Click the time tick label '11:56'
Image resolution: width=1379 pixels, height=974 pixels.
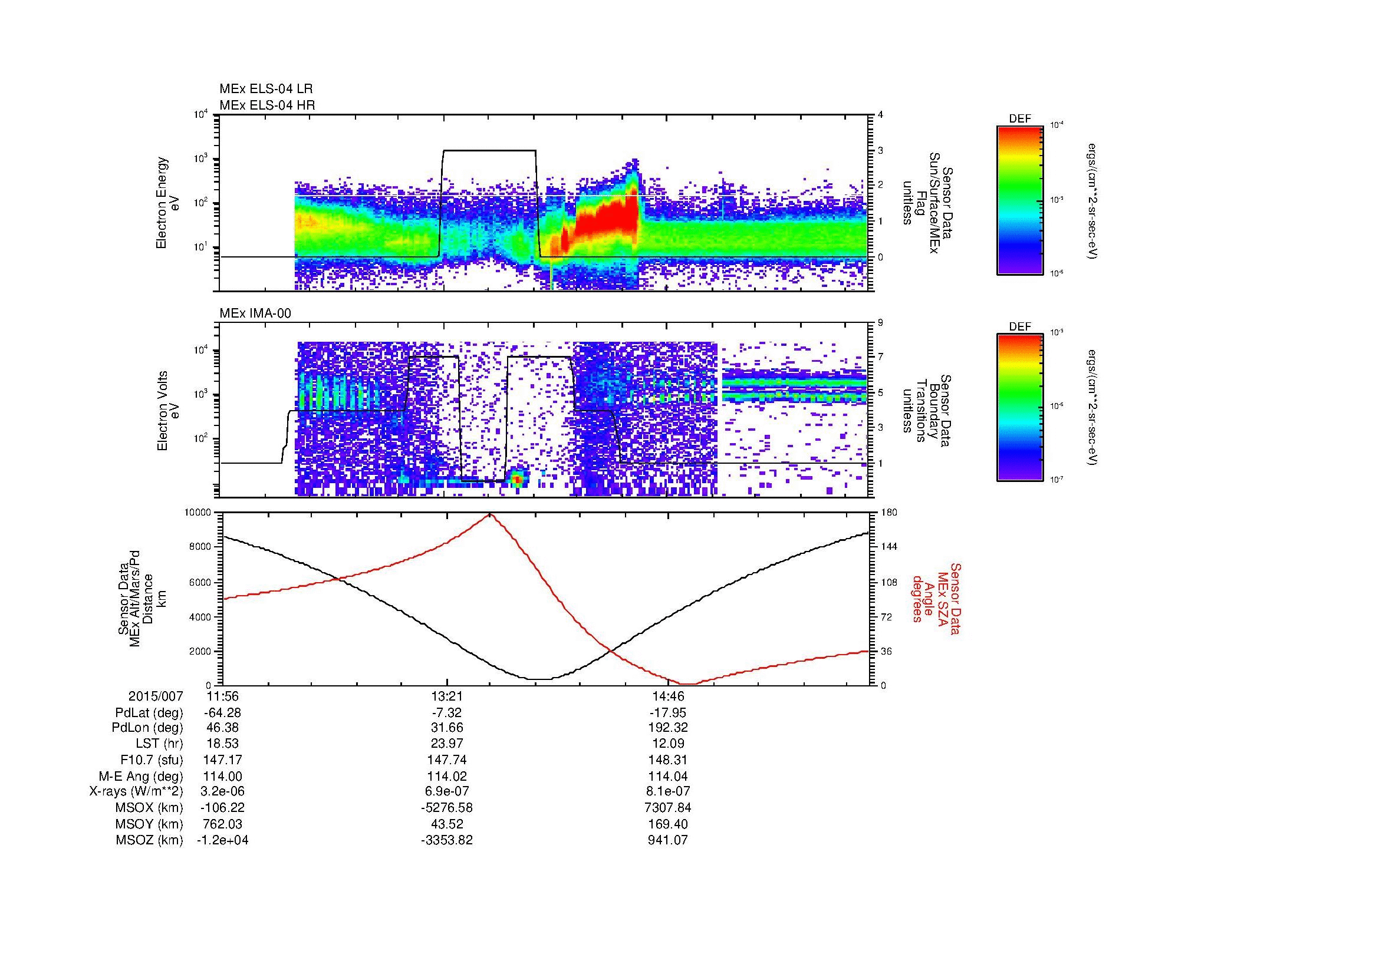tap(223, 696)
